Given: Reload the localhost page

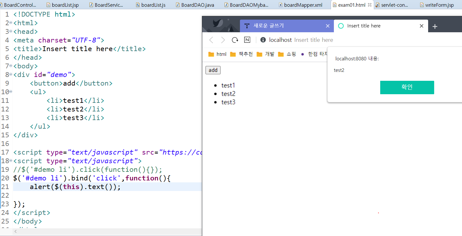Looking at the screenshot, I should tap(235, 40).
